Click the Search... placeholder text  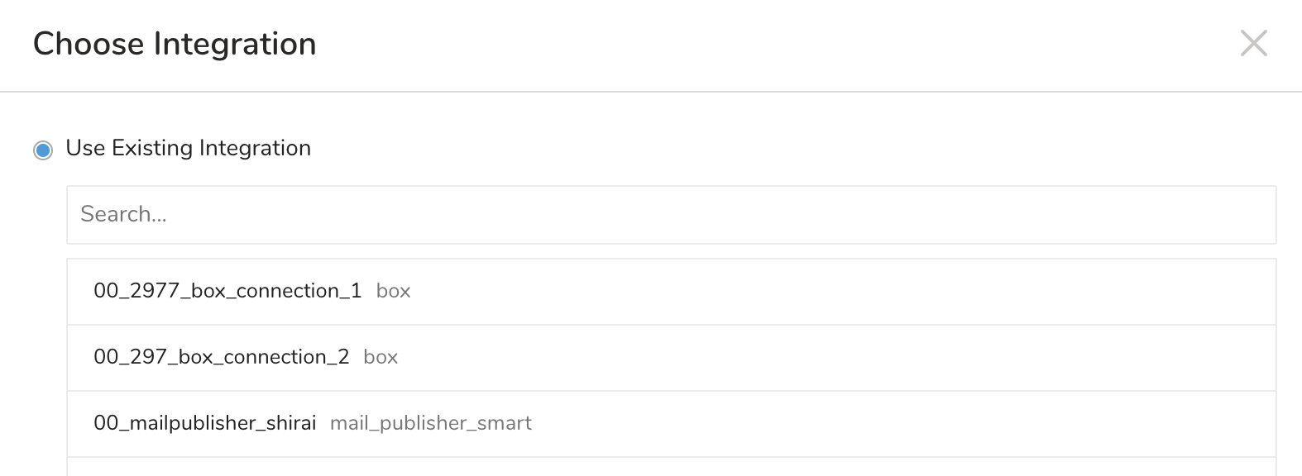pyautogui.click(x=123, y=215)
